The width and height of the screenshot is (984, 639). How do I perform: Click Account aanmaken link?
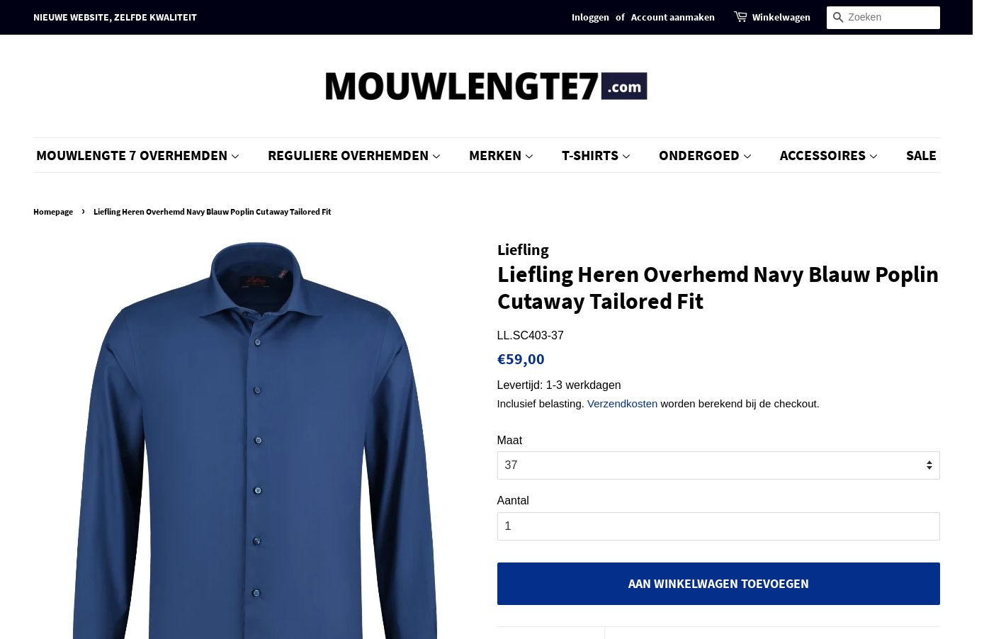[672, 17]
